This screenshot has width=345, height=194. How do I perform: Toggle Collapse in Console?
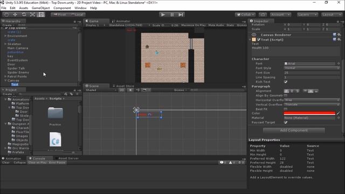point(19,163)
